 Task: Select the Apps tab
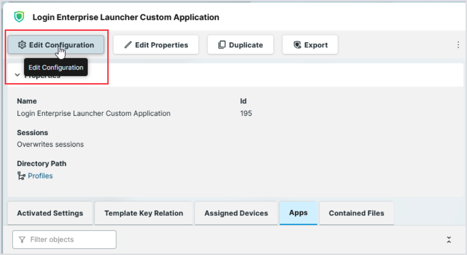[x=298, y=212]
